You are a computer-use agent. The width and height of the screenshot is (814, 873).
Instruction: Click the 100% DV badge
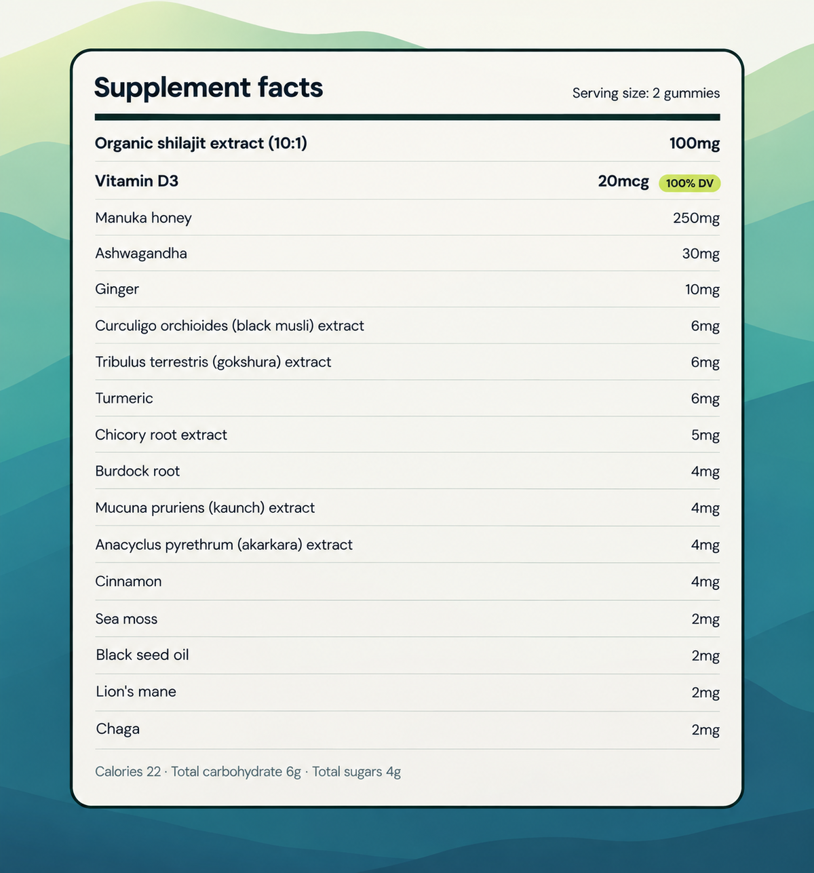(689, 183)
